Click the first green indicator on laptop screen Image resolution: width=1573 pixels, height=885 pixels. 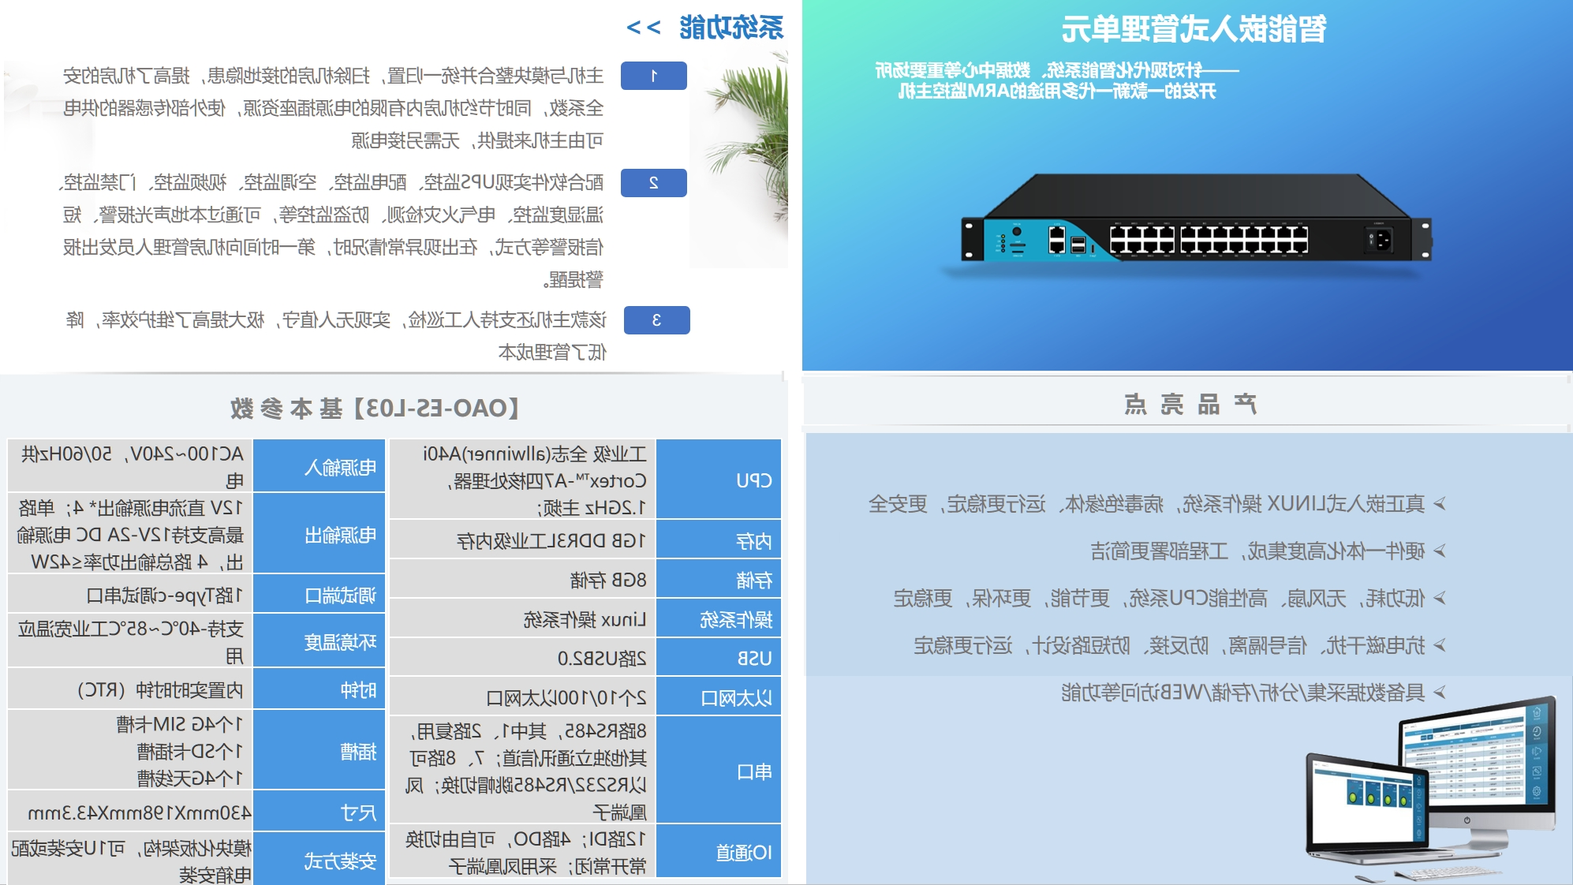pyautogui.click(x=1353, y=797)
